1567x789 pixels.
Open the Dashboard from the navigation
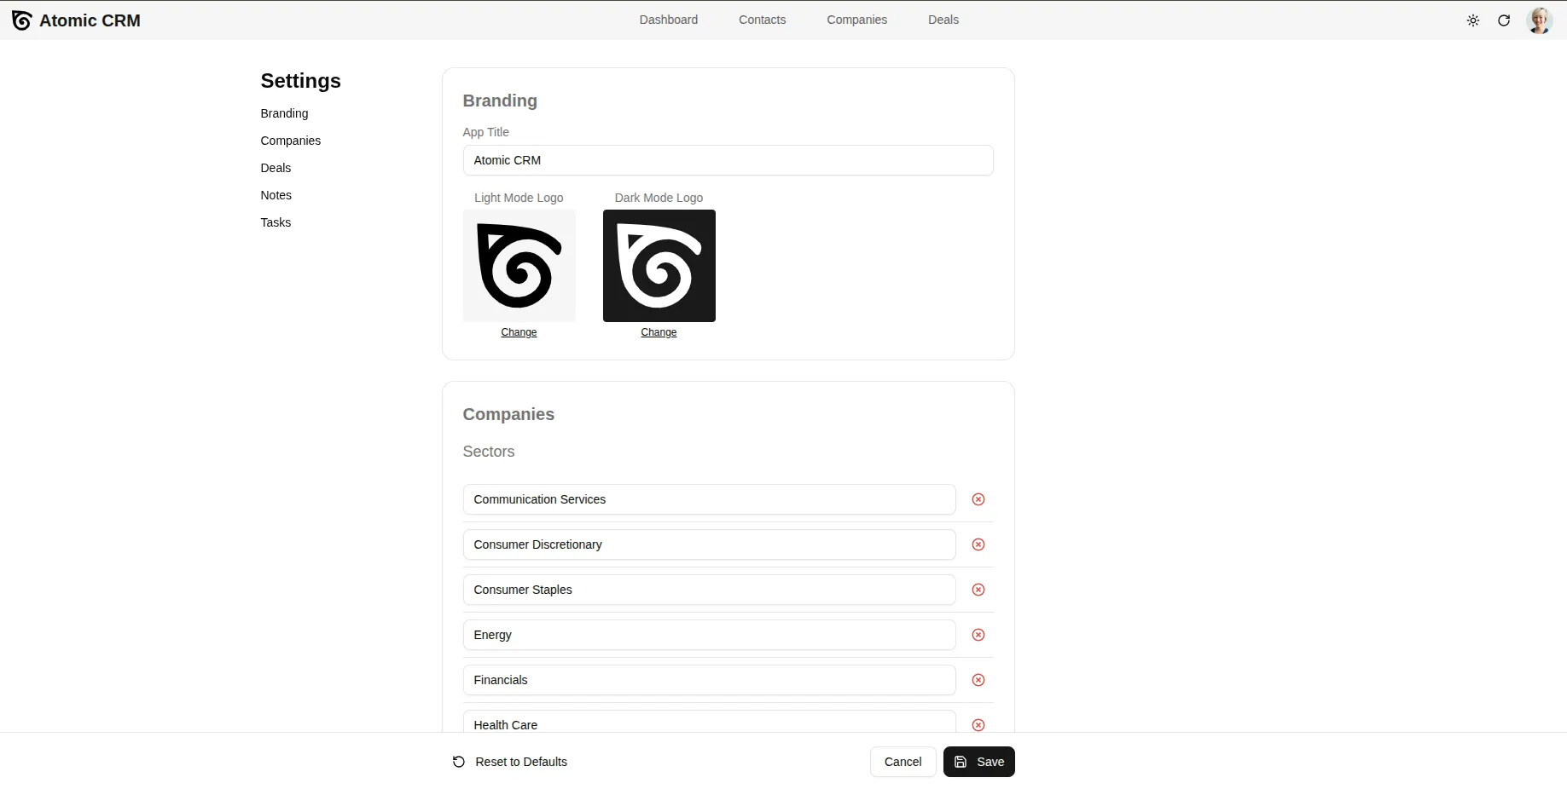point(668,19)
